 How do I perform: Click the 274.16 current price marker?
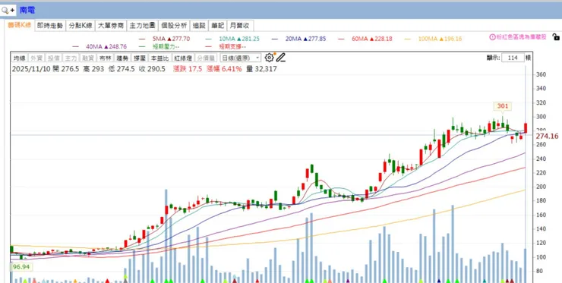[547, 136]
